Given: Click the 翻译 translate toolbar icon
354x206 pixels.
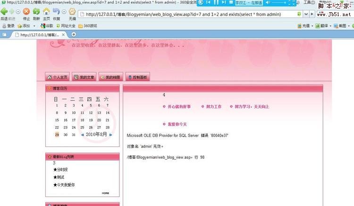Looking at the screenshot, I should point(322,26).
